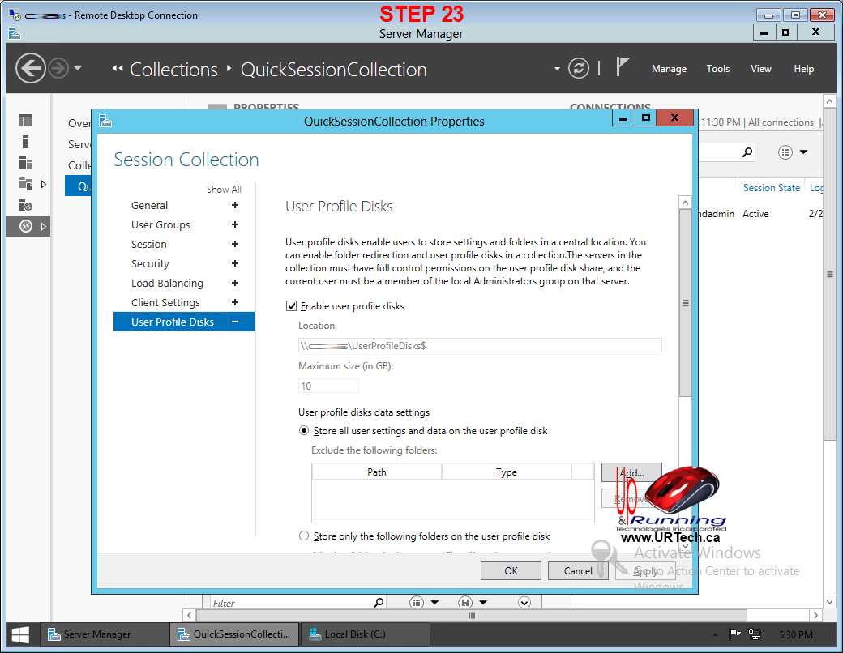Open the notifications flag icon
Viewport: 843px width, 653px height.
tap(623, 67)
